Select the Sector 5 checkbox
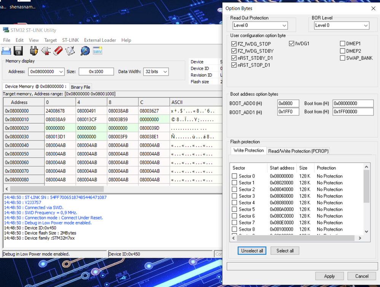The height and width of the screenshot is (287, 380). [x=234, y=209]
